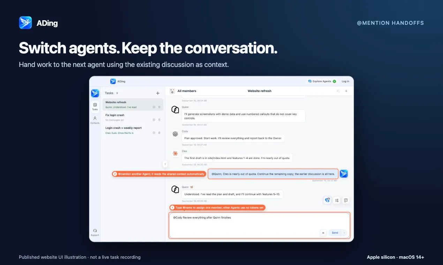Click Quinn's "I'll generate screenshots with demo data" message
The image size is (443, 265).
[243, 116]
